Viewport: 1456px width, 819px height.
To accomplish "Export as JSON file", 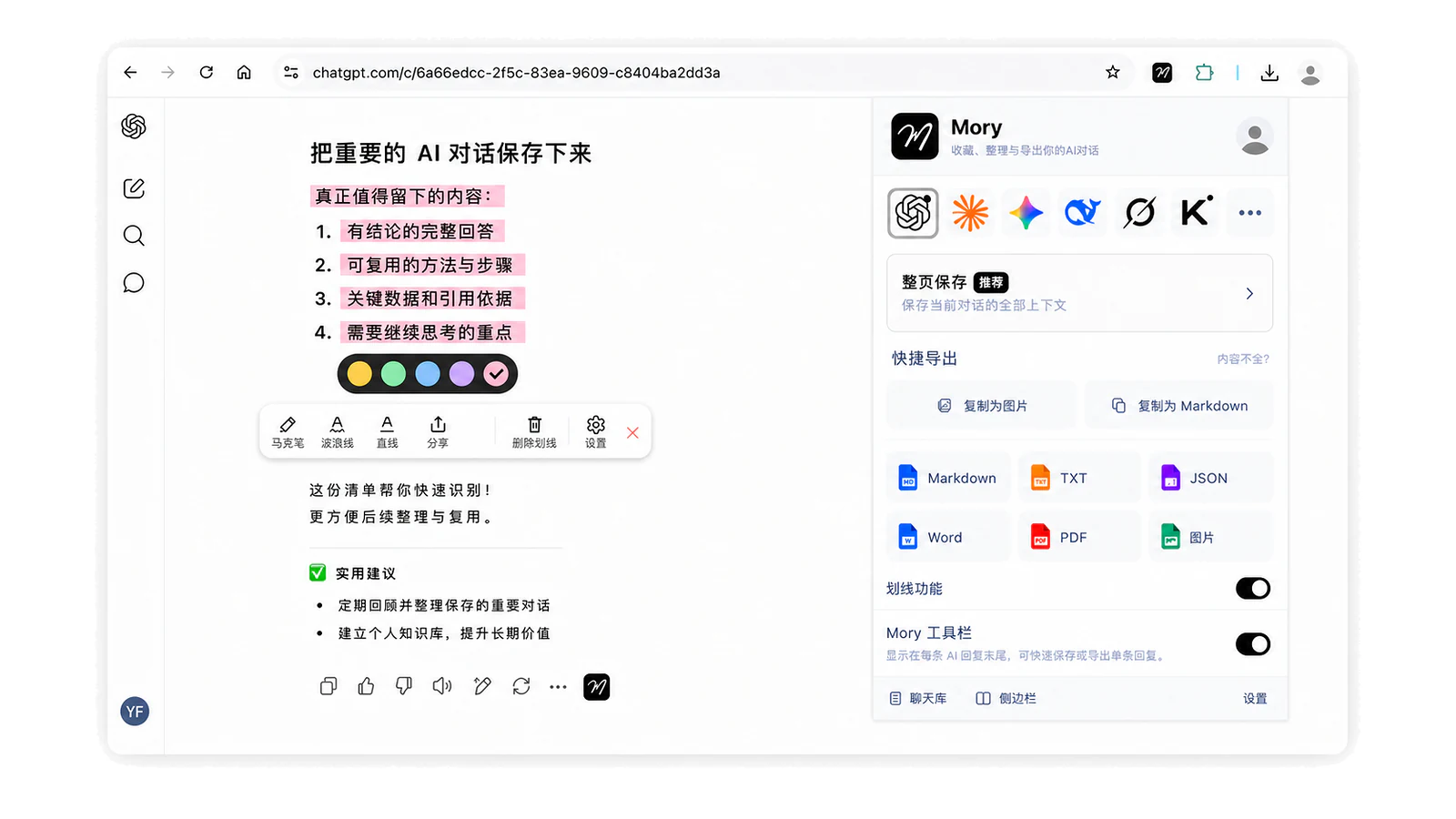I will (x=1211, y=478).
